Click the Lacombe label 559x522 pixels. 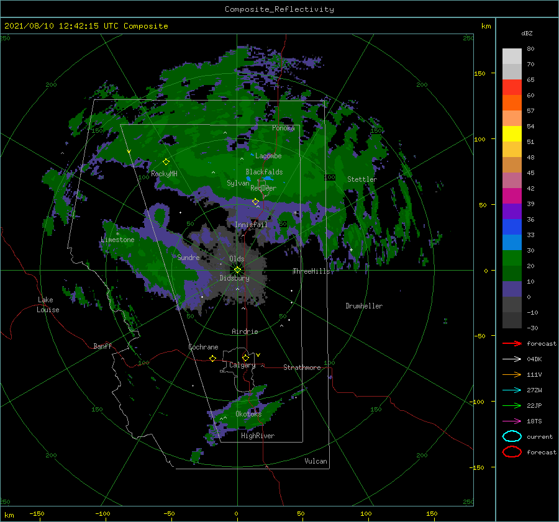268,156
